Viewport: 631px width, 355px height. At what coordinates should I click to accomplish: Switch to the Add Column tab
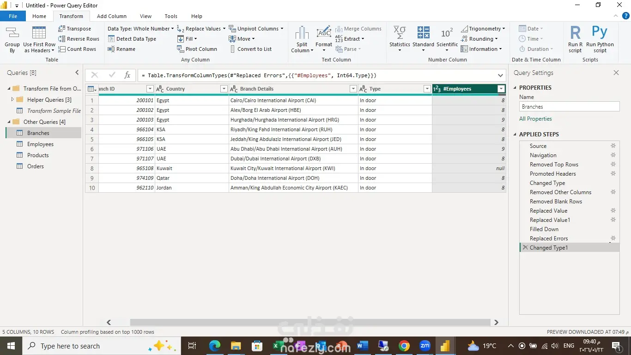pos(112,16)
